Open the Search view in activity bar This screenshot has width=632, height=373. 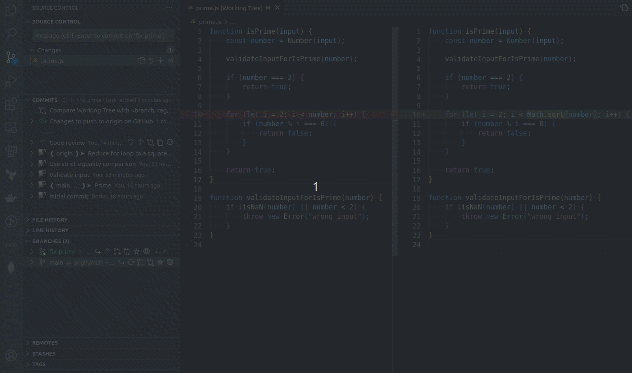tap(11, 34)
